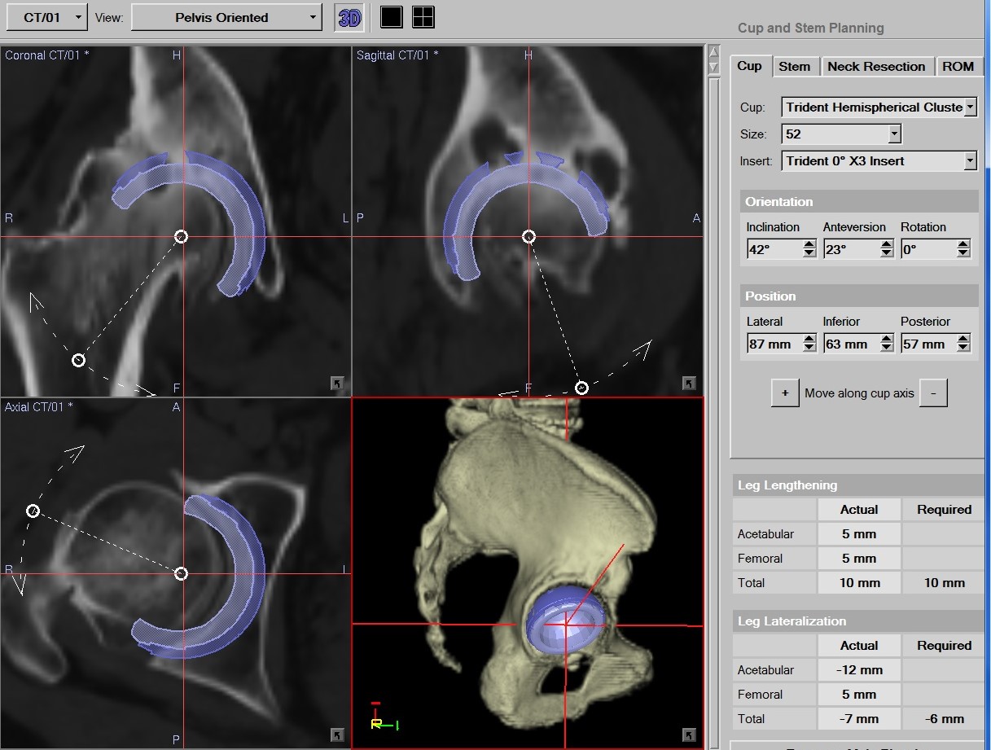Maximize the Sagittal CT view pane
991x750 pixels.
point(689,383)
